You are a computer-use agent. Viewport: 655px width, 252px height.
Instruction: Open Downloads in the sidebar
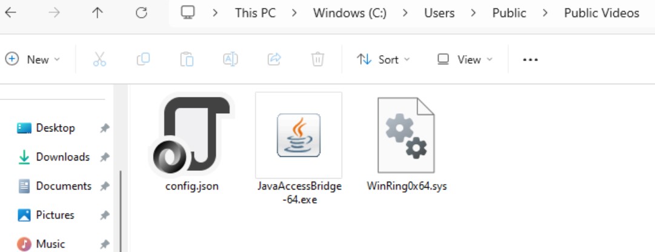click(62, 157)
